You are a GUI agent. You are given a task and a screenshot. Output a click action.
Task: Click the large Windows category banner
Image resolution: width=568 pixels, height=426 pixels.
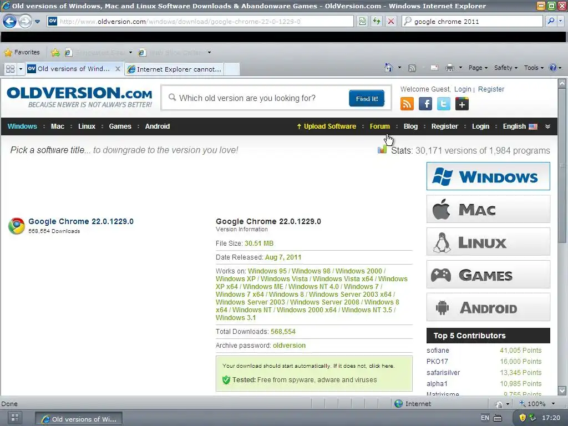pos(488,176)
